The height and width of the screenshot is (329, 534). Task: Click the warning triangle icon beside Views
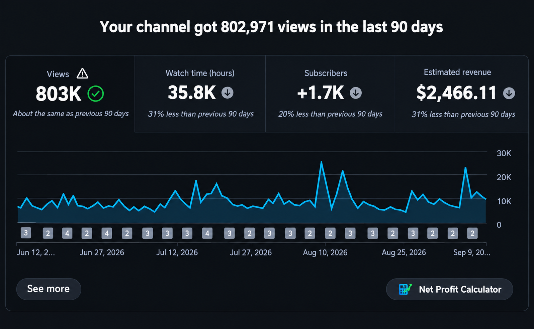pos(82,73)
